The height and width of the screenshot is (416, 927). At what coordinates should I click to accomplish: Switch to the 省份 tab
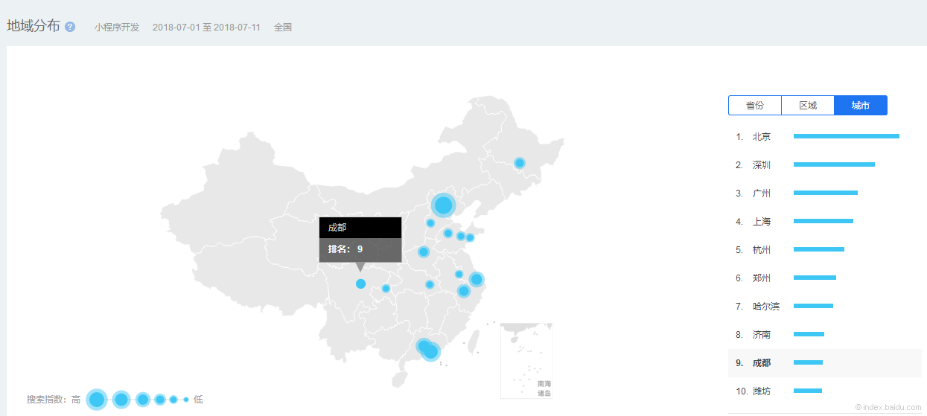[x=755, y=106]
